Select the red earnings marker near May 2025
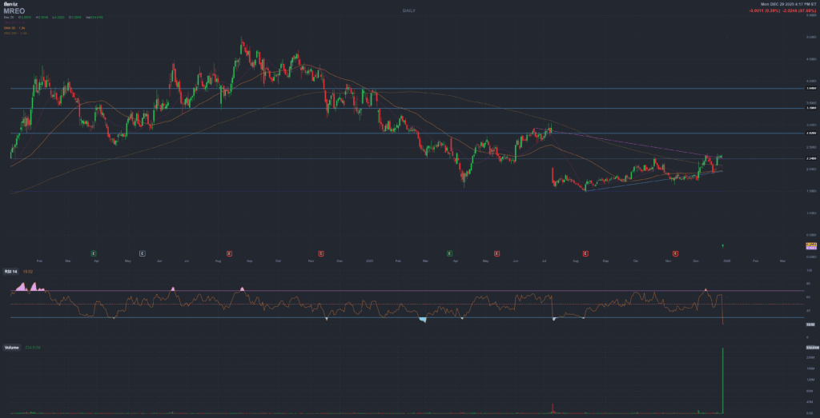 (x=497, y=253)
